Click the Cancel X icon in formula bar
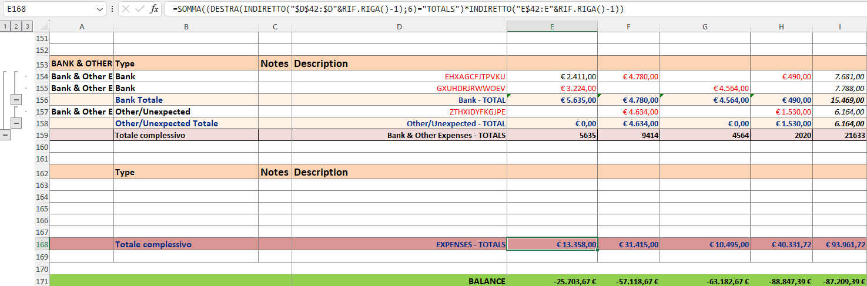 pyautogui.click(x=125, y=9)
